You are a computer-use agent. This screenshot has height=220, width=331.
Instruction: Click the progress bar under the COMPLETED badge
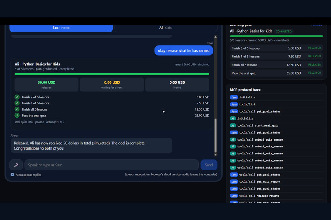pyautogui.click(x=276, y=36)
